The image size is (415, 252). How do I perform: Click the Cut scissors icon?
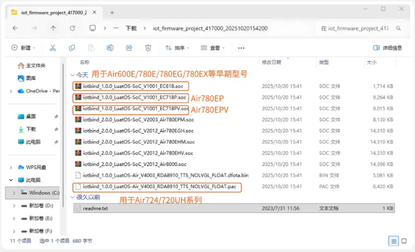[52, 48]
